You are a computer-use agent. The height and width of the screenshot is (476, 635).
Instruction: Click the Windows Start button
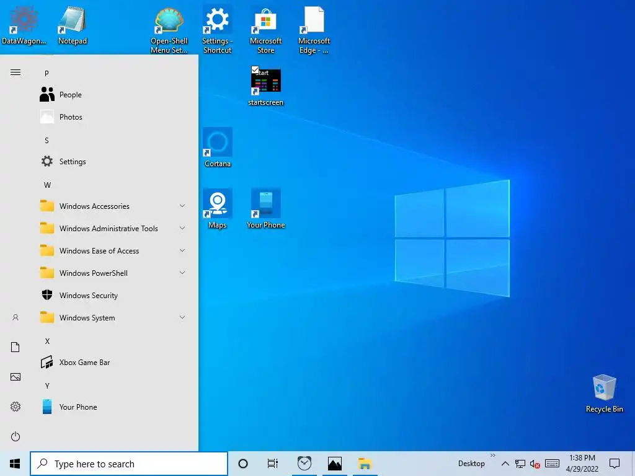tap(15, 464)
